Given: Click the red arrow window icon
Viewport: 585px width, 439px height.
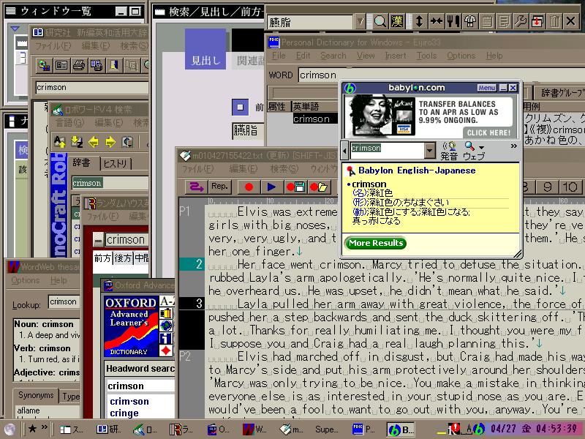Looking at the screenshot, I should point(537,22).
